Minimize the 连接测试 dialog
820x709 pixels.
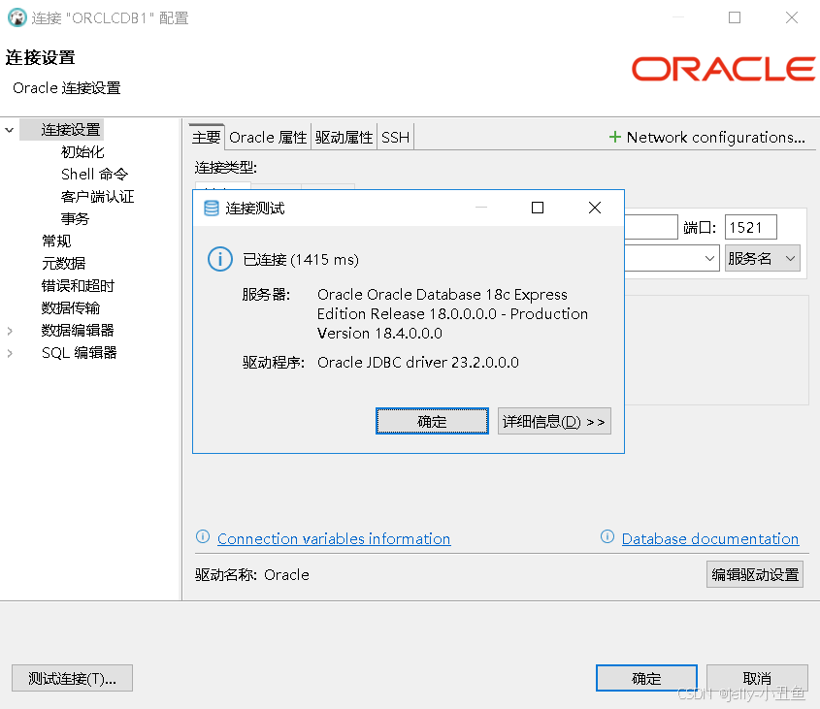pyautogui.click(x=481, y=208)
